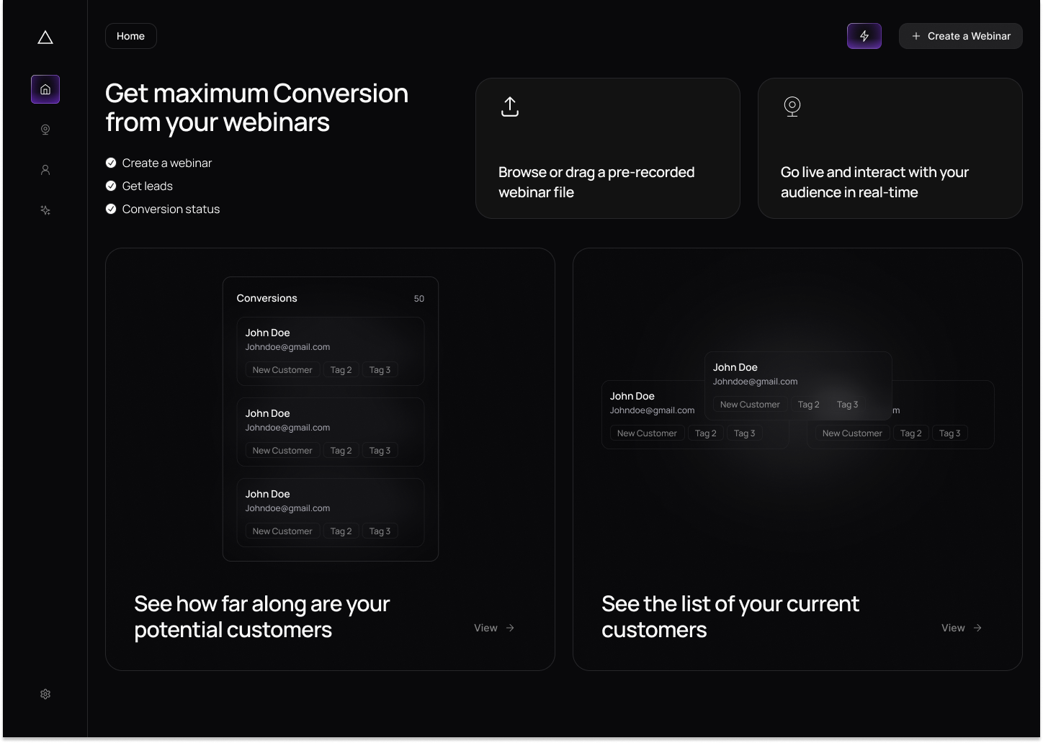This screenshot has width=1043, height=743.
Task: Open the settings gear icon
Action: (x=45, y=694)
